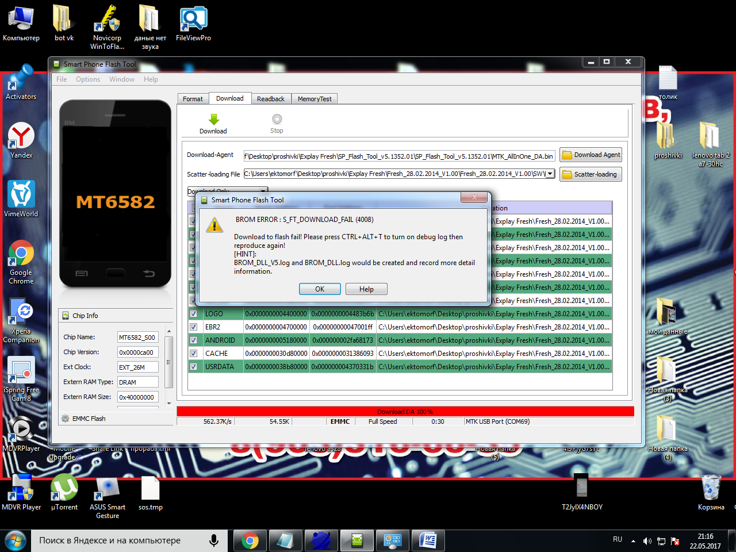The height and width of the screenshot is (552, 736).
Task: Uncheck the ANDROID partition checkbox
Action: click(194, 340)
